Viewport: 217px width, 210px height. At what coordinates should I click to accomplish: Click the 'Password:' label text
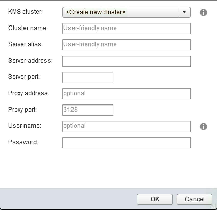(23, 142)
